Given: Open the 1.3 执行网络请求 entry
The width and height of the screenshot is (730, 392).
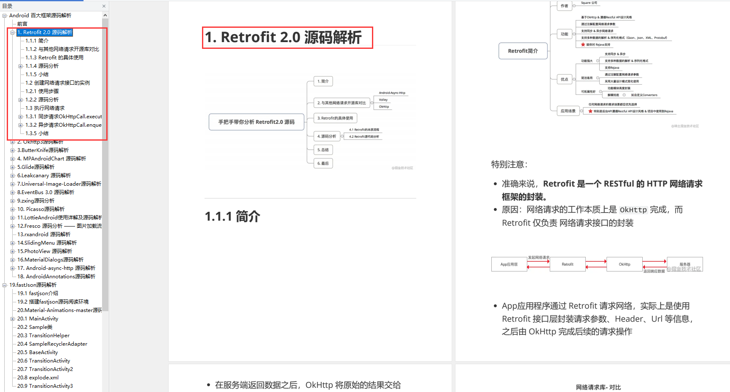Looking at the screenshot, I should click(45, 108).
